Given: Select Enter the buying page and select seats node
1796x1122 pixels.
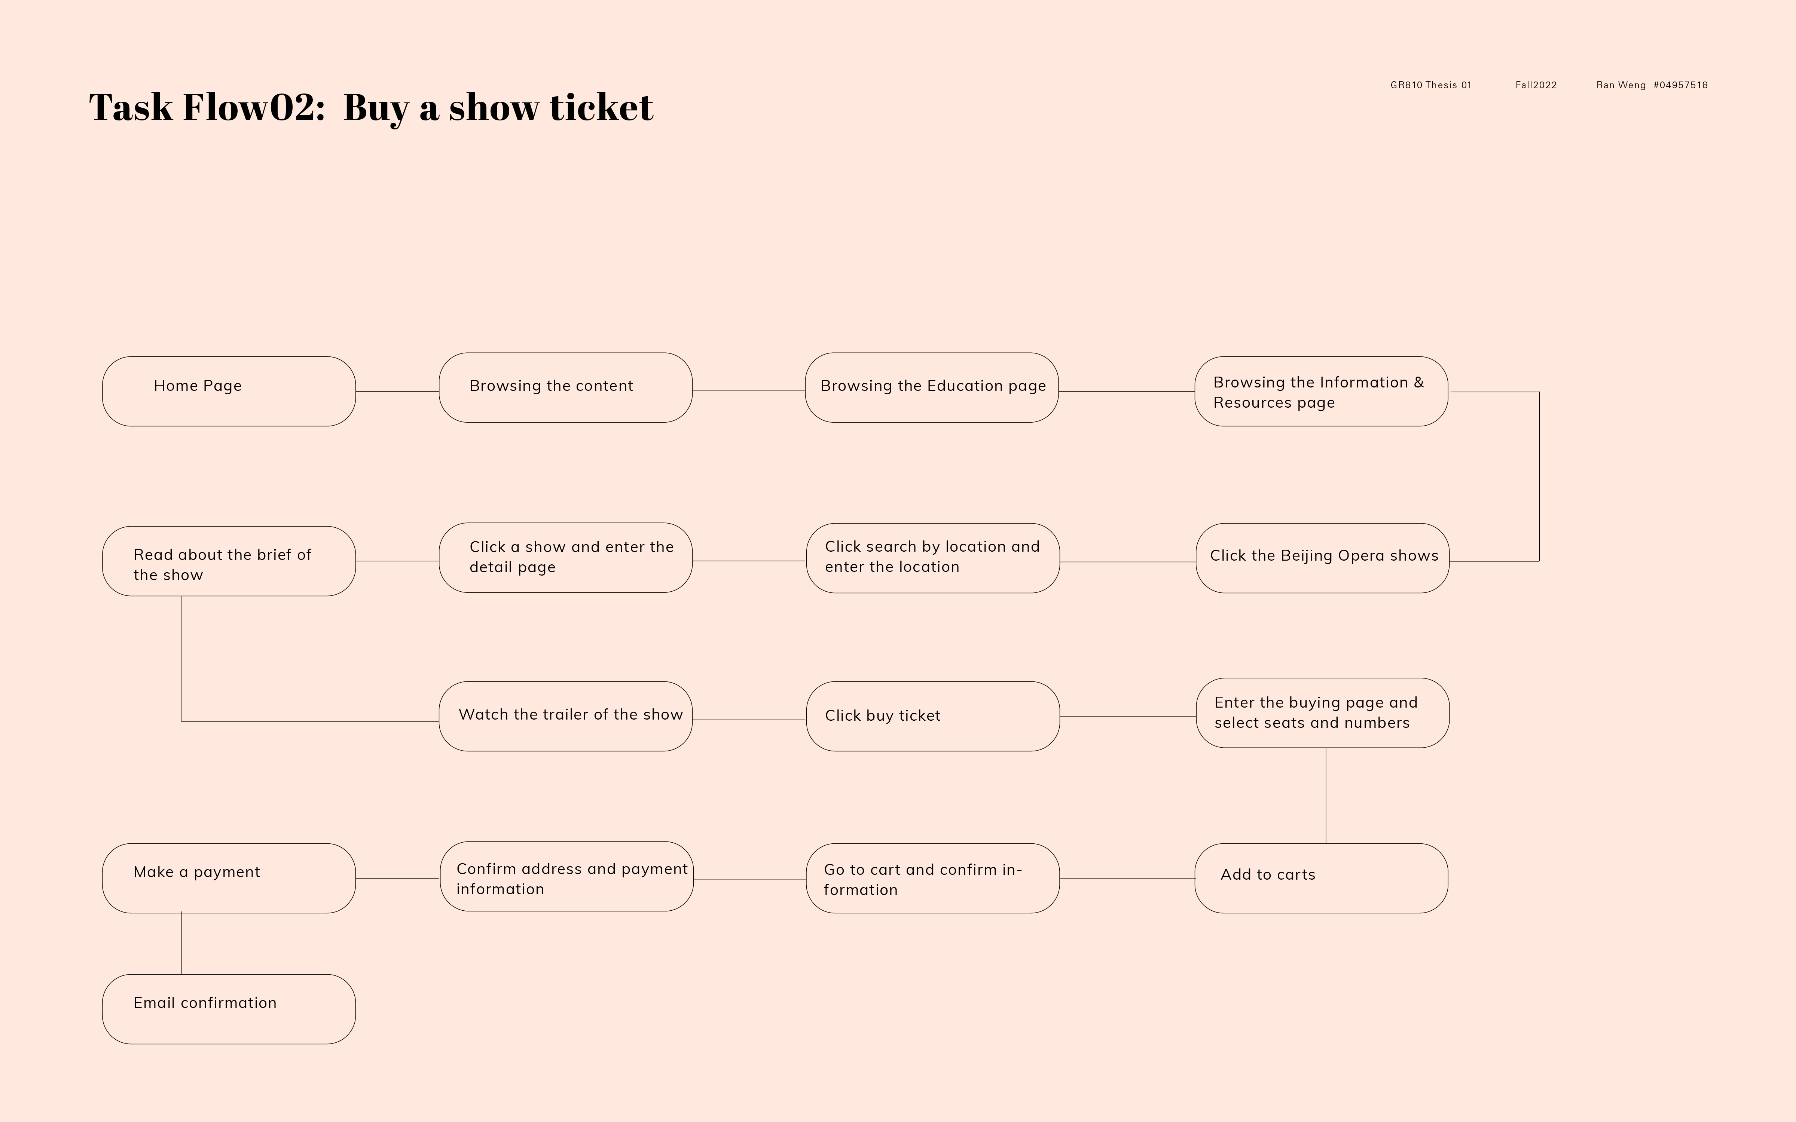Looking at the screenshot, I should coord(1323,712).
